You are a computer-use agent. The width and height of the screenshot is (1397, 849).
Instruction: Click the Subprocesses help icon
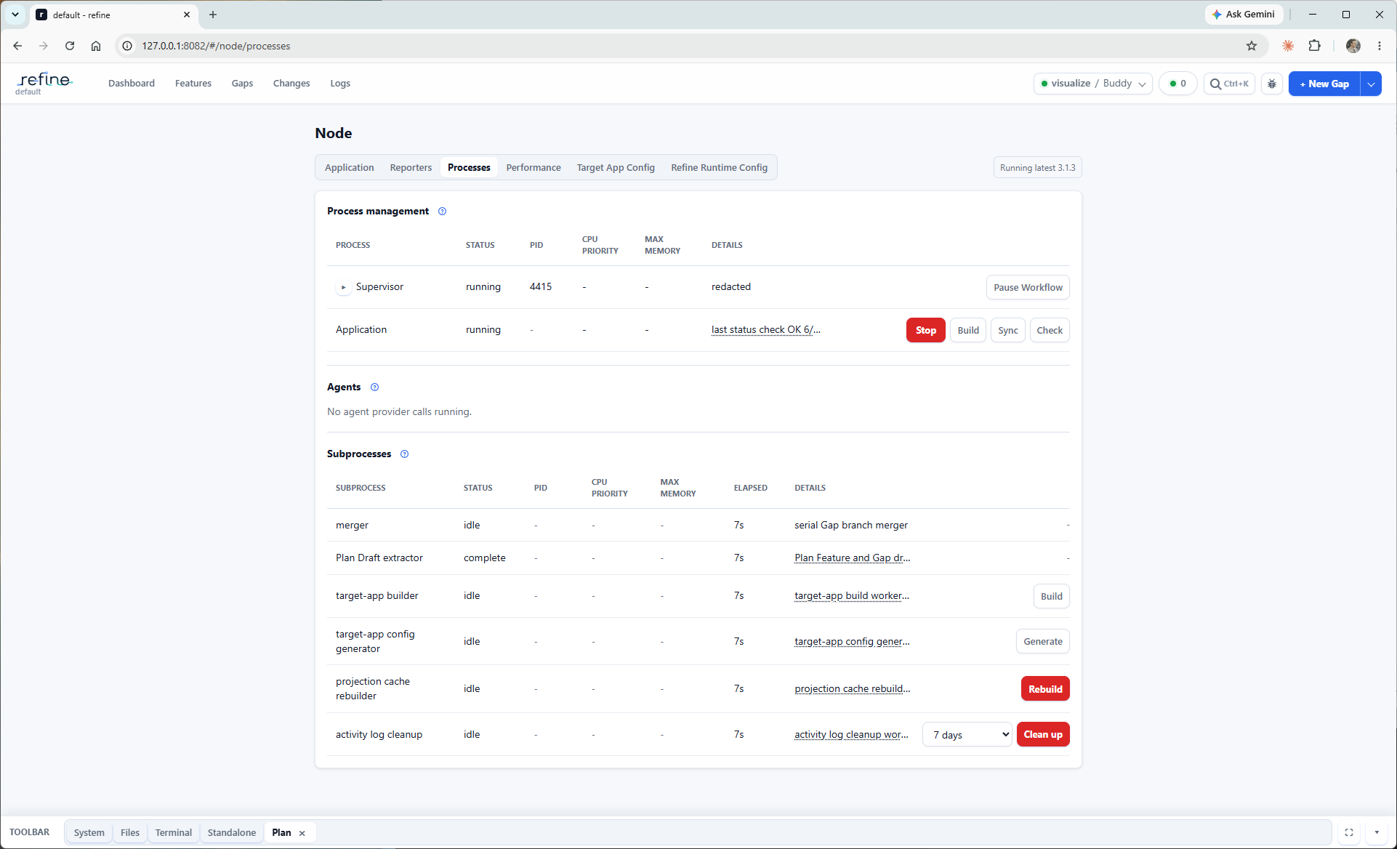pyautogui.click(x=404, y=454)
